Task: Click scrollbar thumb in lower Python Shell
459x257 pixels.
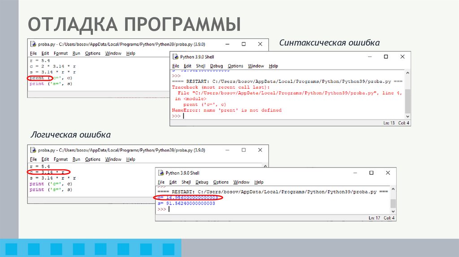Action: (x=393, y=203)
